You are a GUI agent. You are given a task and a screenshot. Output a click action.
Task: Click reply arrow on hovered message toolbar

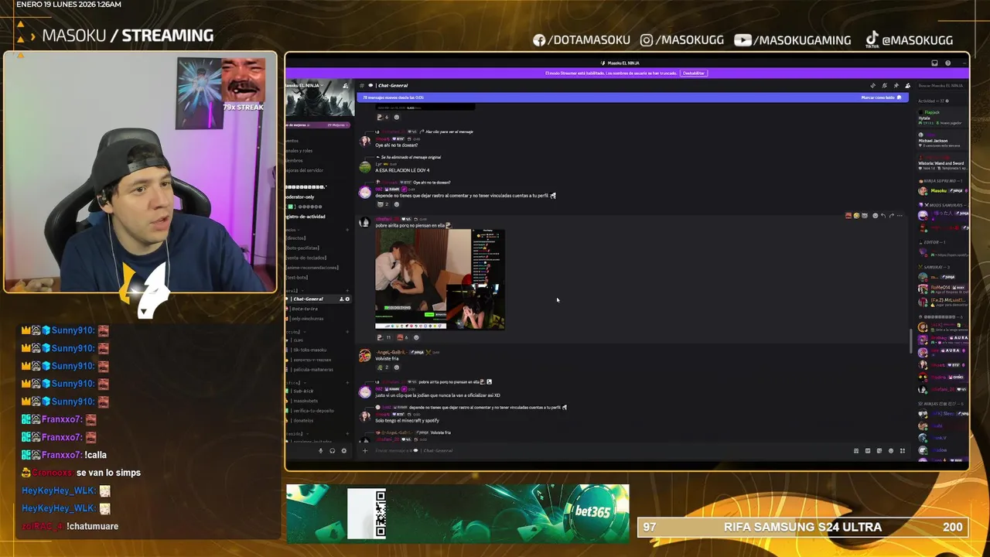pyautogui.click(x=883, y=216)
